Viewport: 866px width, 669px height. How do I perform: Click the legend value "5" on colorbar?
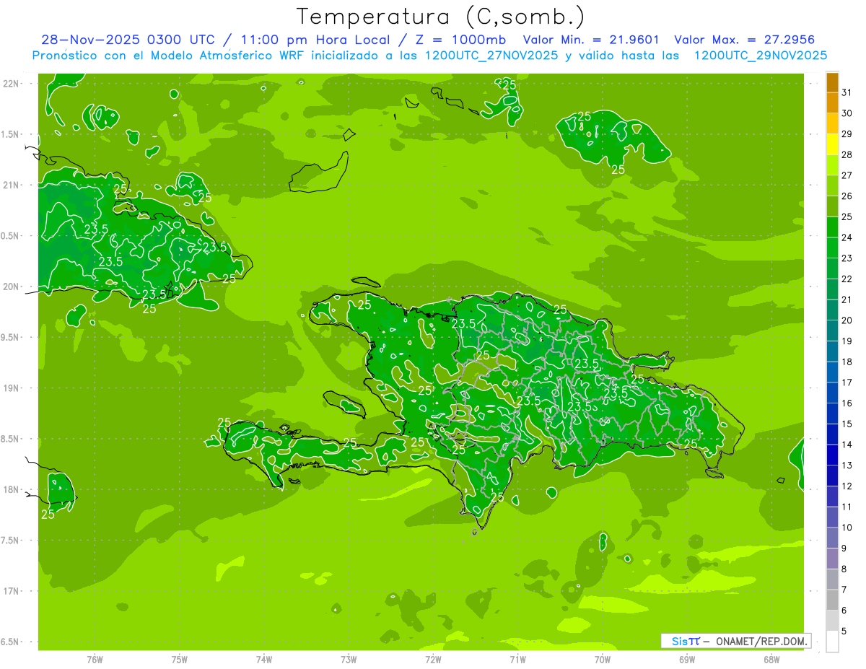(844, 631)
